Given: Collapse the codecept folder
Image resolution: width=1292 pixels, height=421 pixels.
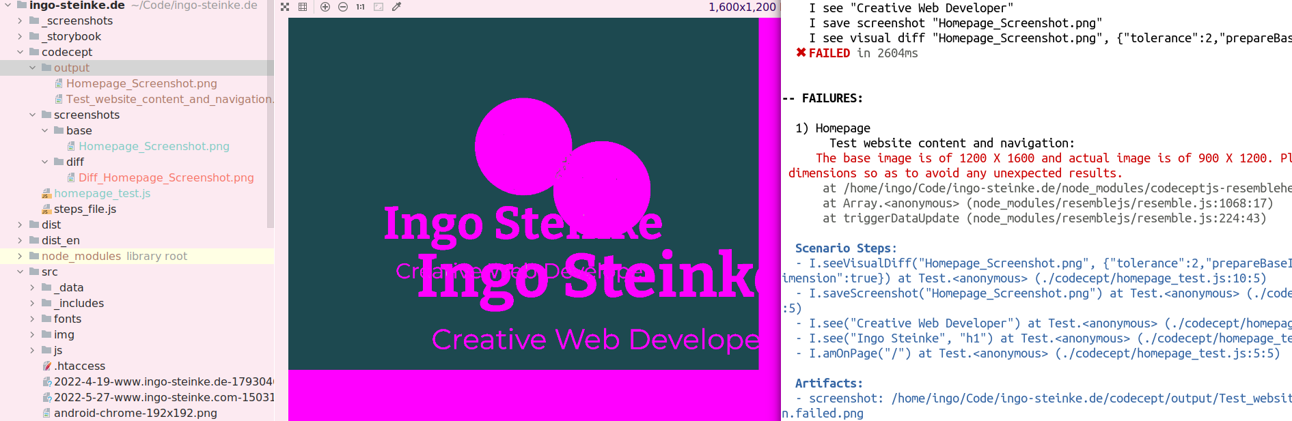Looking at the screenshot, I should click(x=20, y=52).
